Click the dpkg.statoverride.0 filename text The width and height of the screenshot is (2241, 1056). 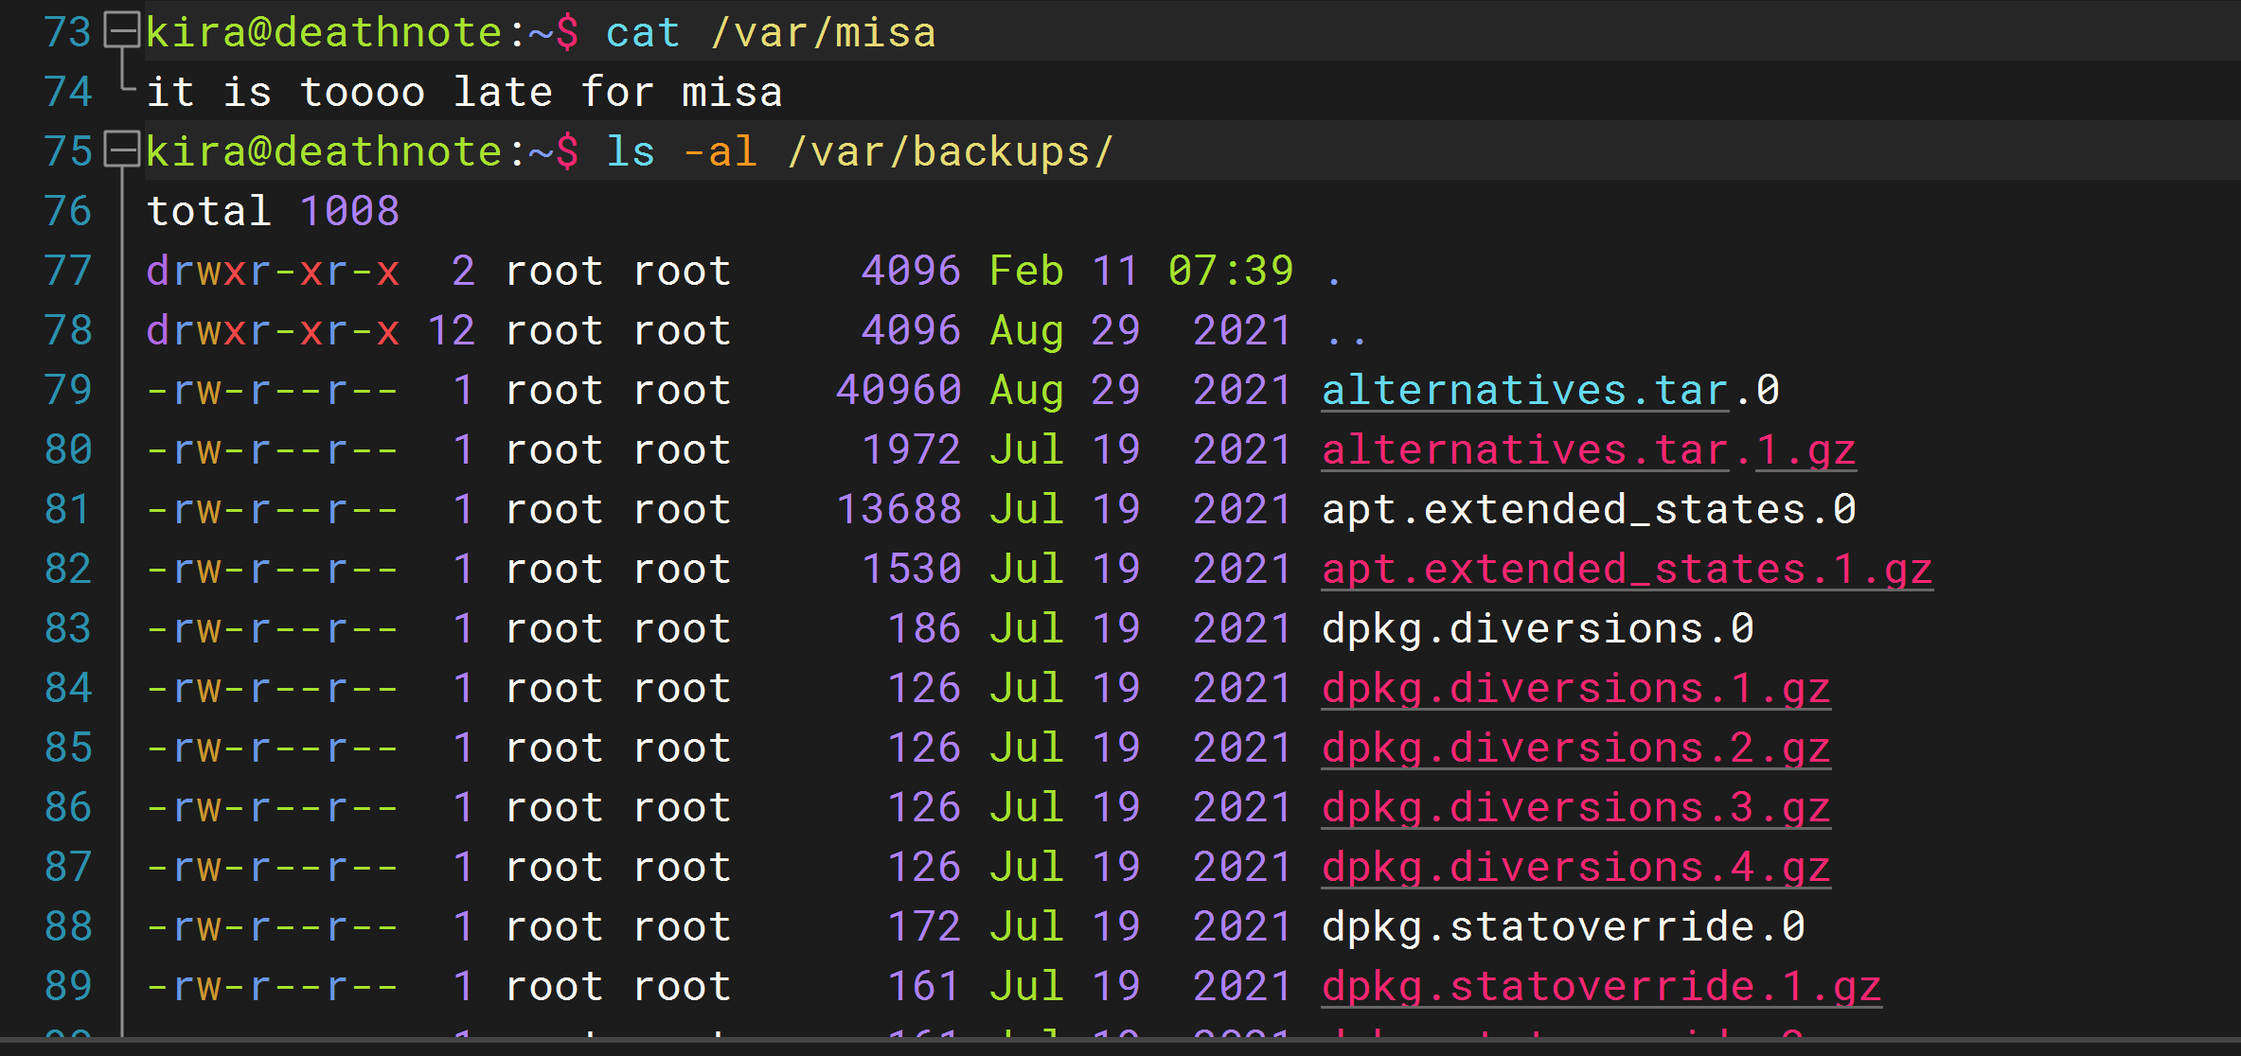click(1562, 927)
